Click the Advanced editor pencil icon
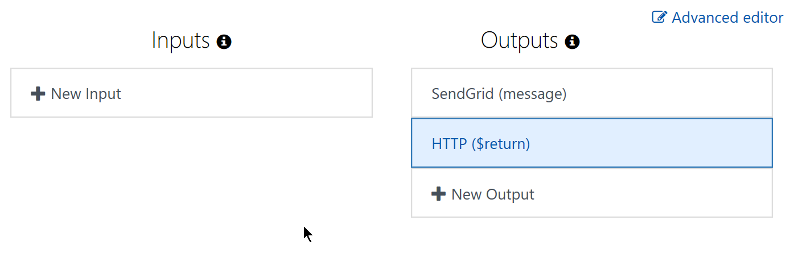The image size is (802, 278). click(x=659, y=17)
